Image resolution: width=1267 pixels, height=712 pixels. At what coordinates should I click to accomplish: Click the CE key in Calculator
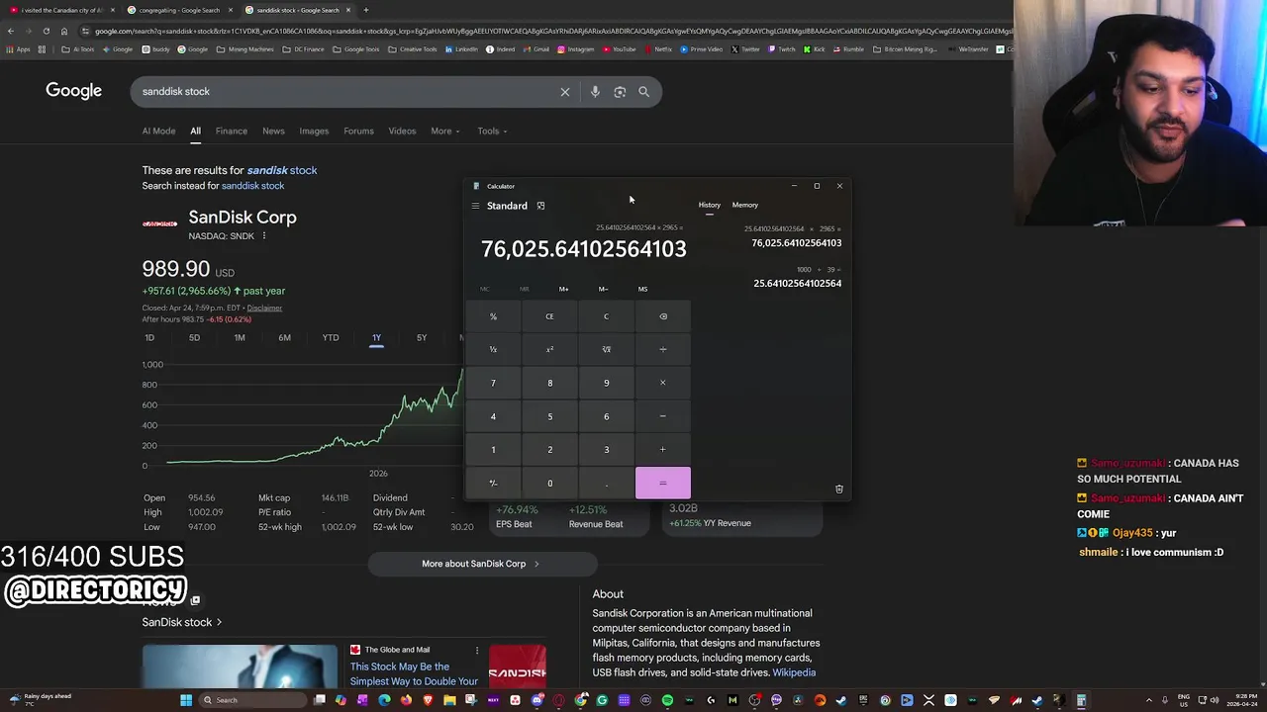(550, 316)
